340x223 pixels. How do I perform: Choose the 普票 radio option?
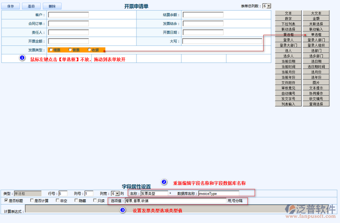coord(70,50)
